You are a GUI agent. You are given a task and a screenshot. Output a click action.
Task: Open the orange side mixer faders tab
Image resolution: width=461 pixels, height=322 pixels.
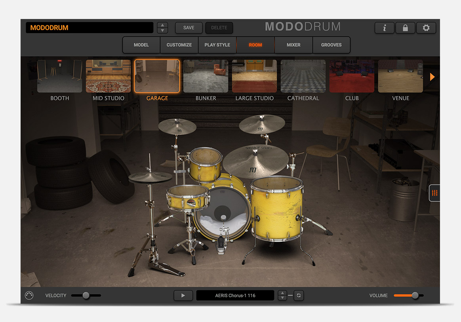[x=434, y=193]
